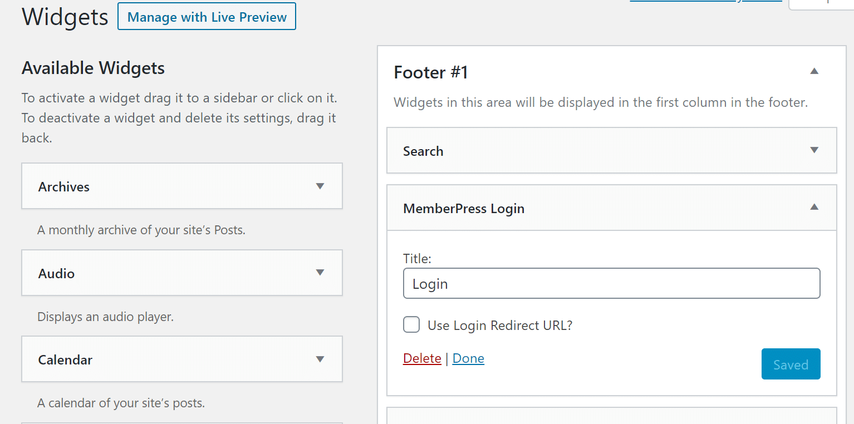Select the Archives widget title
854x424 pixels.
[64, 187]
